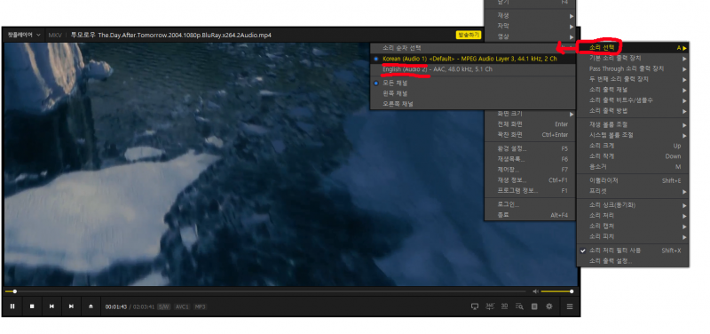
Task: Expand the 기본 소리 출력 장치 submenu
Action: [x=633, y=58]
